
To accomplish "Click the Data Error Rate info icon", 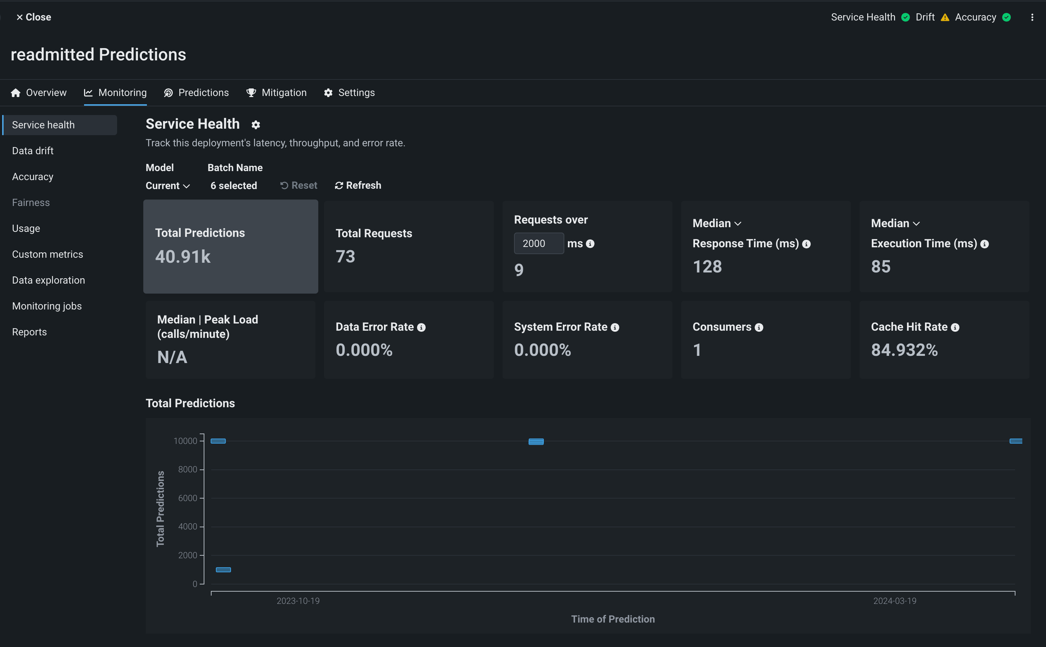I will (x=421, y=327).
